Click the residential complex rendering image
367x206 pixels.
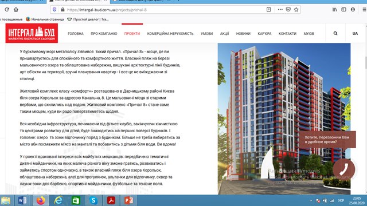click(x=284, y=118)
